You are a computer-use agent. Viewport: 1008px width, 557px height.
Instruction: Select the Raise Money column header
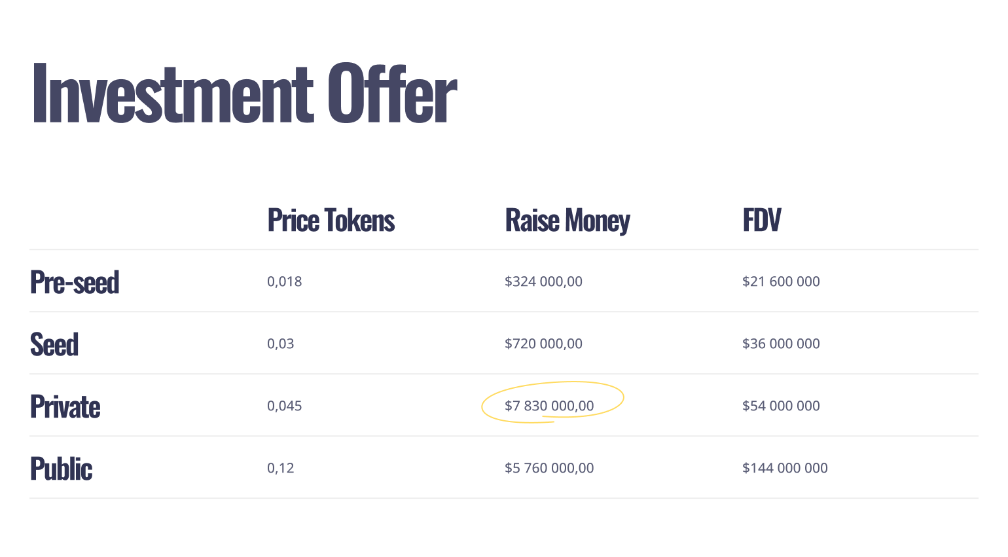(x=567, y=221)
